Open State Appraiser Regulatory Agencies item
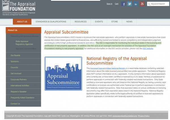This screenshot has width=170, height=120. pos(24,43)
